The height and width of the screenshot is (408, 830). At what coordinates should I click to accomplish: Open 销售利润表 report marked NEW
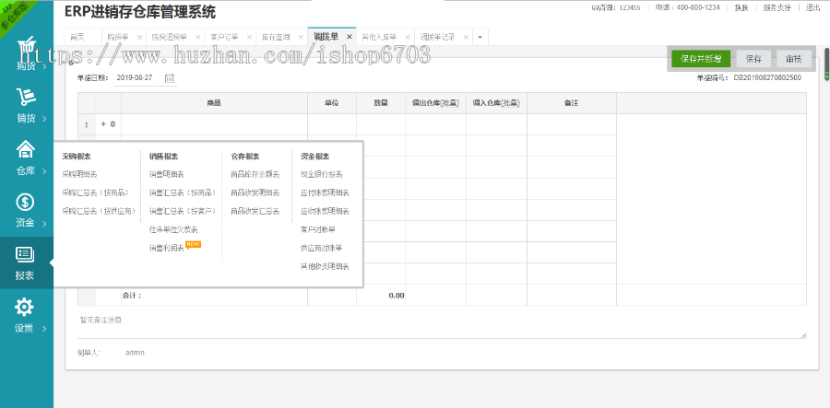tap(167, 248)
